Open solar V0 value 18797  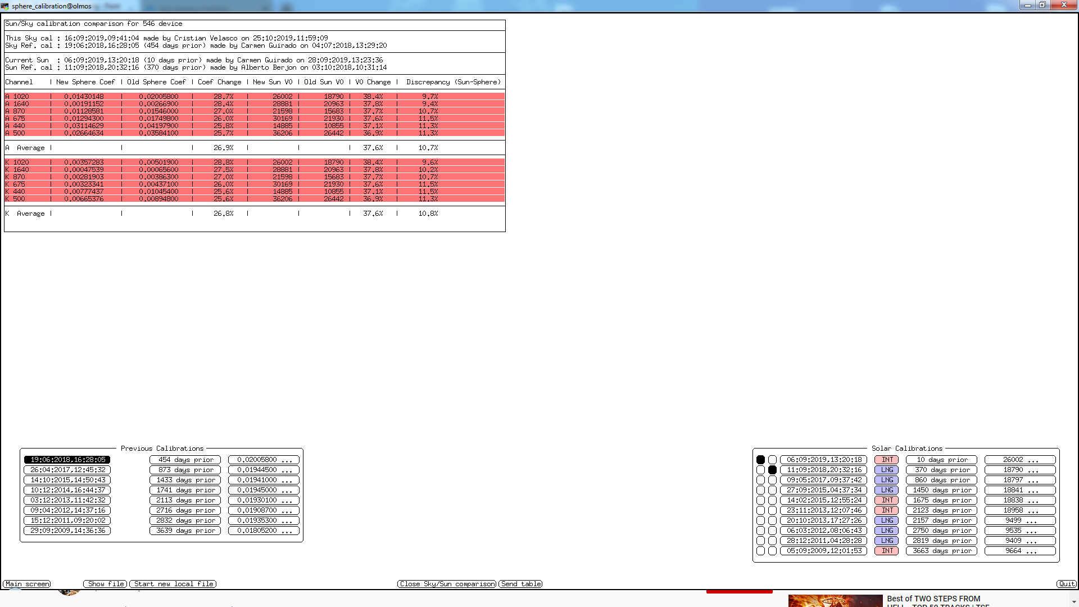point(1020,480)
